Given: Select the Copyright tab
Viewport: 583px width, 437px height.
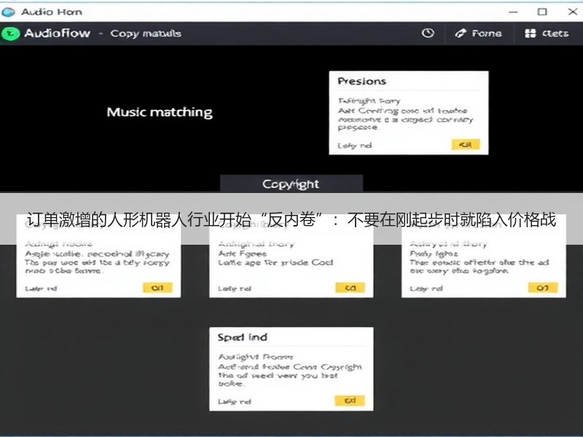Looking at the screenshot, I should [x=291, y=184].
